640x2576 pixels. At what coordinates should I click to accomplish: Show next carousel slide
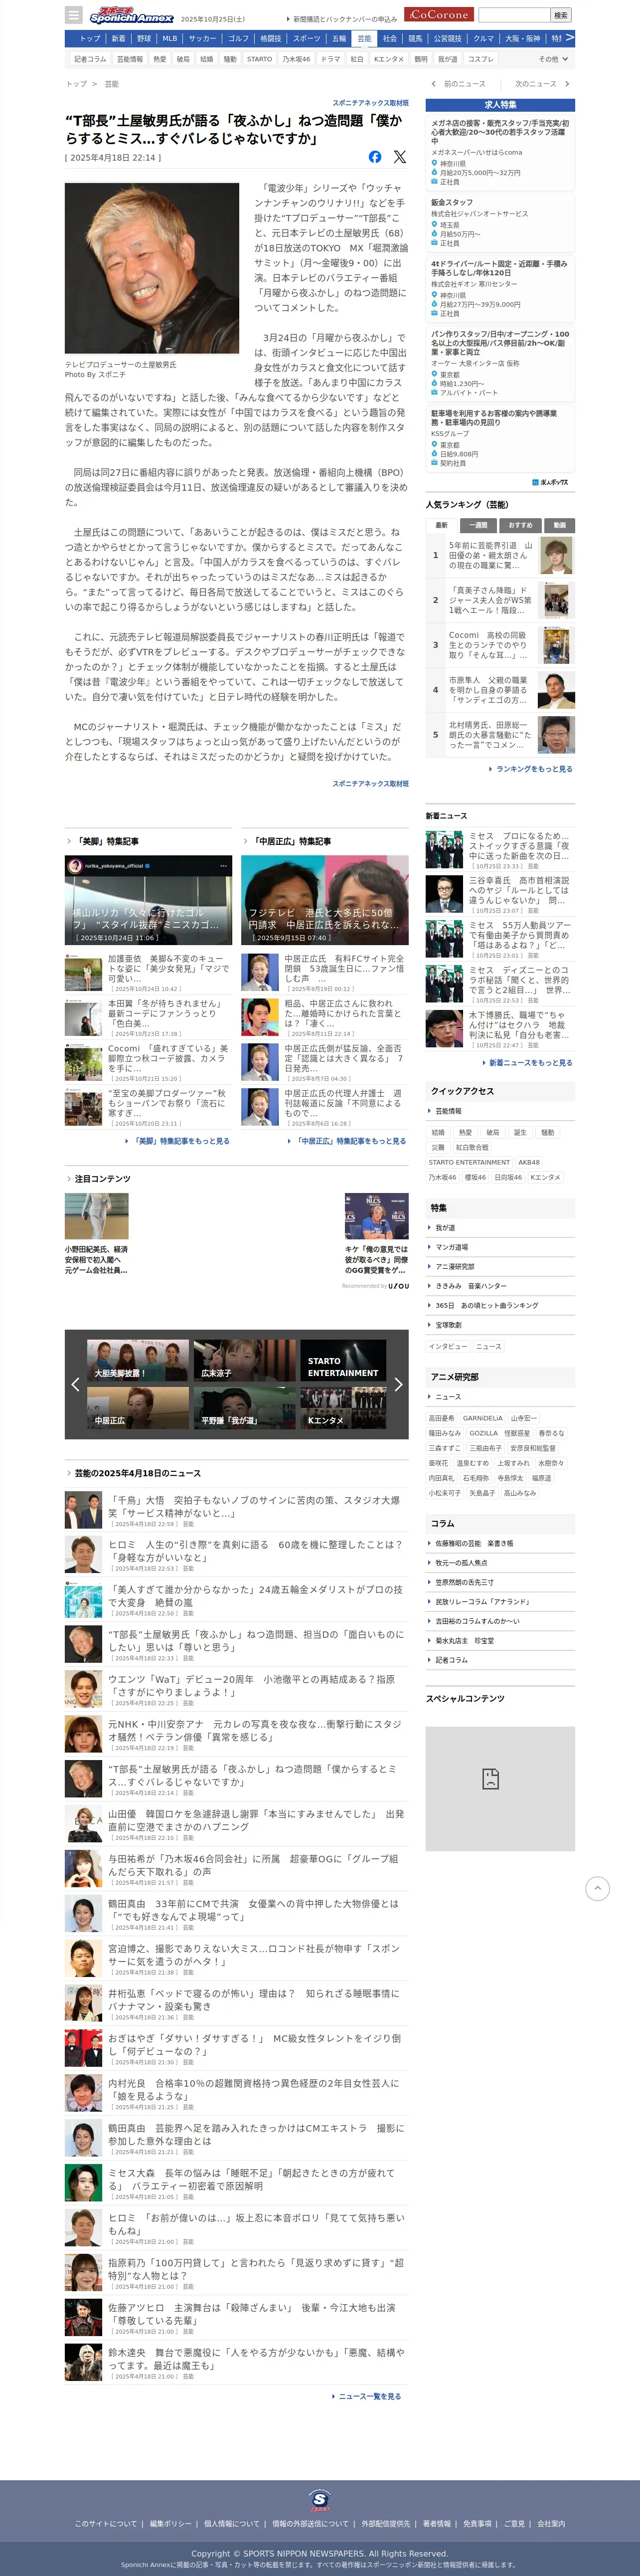tap(398, 1385)
